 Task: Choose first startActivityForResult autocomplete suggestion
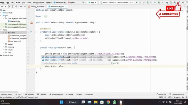click(x=77, y=57)
